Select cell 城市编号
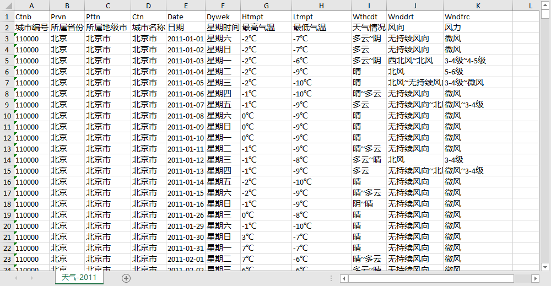Viewport: 551px width, 286px height. 31,28
